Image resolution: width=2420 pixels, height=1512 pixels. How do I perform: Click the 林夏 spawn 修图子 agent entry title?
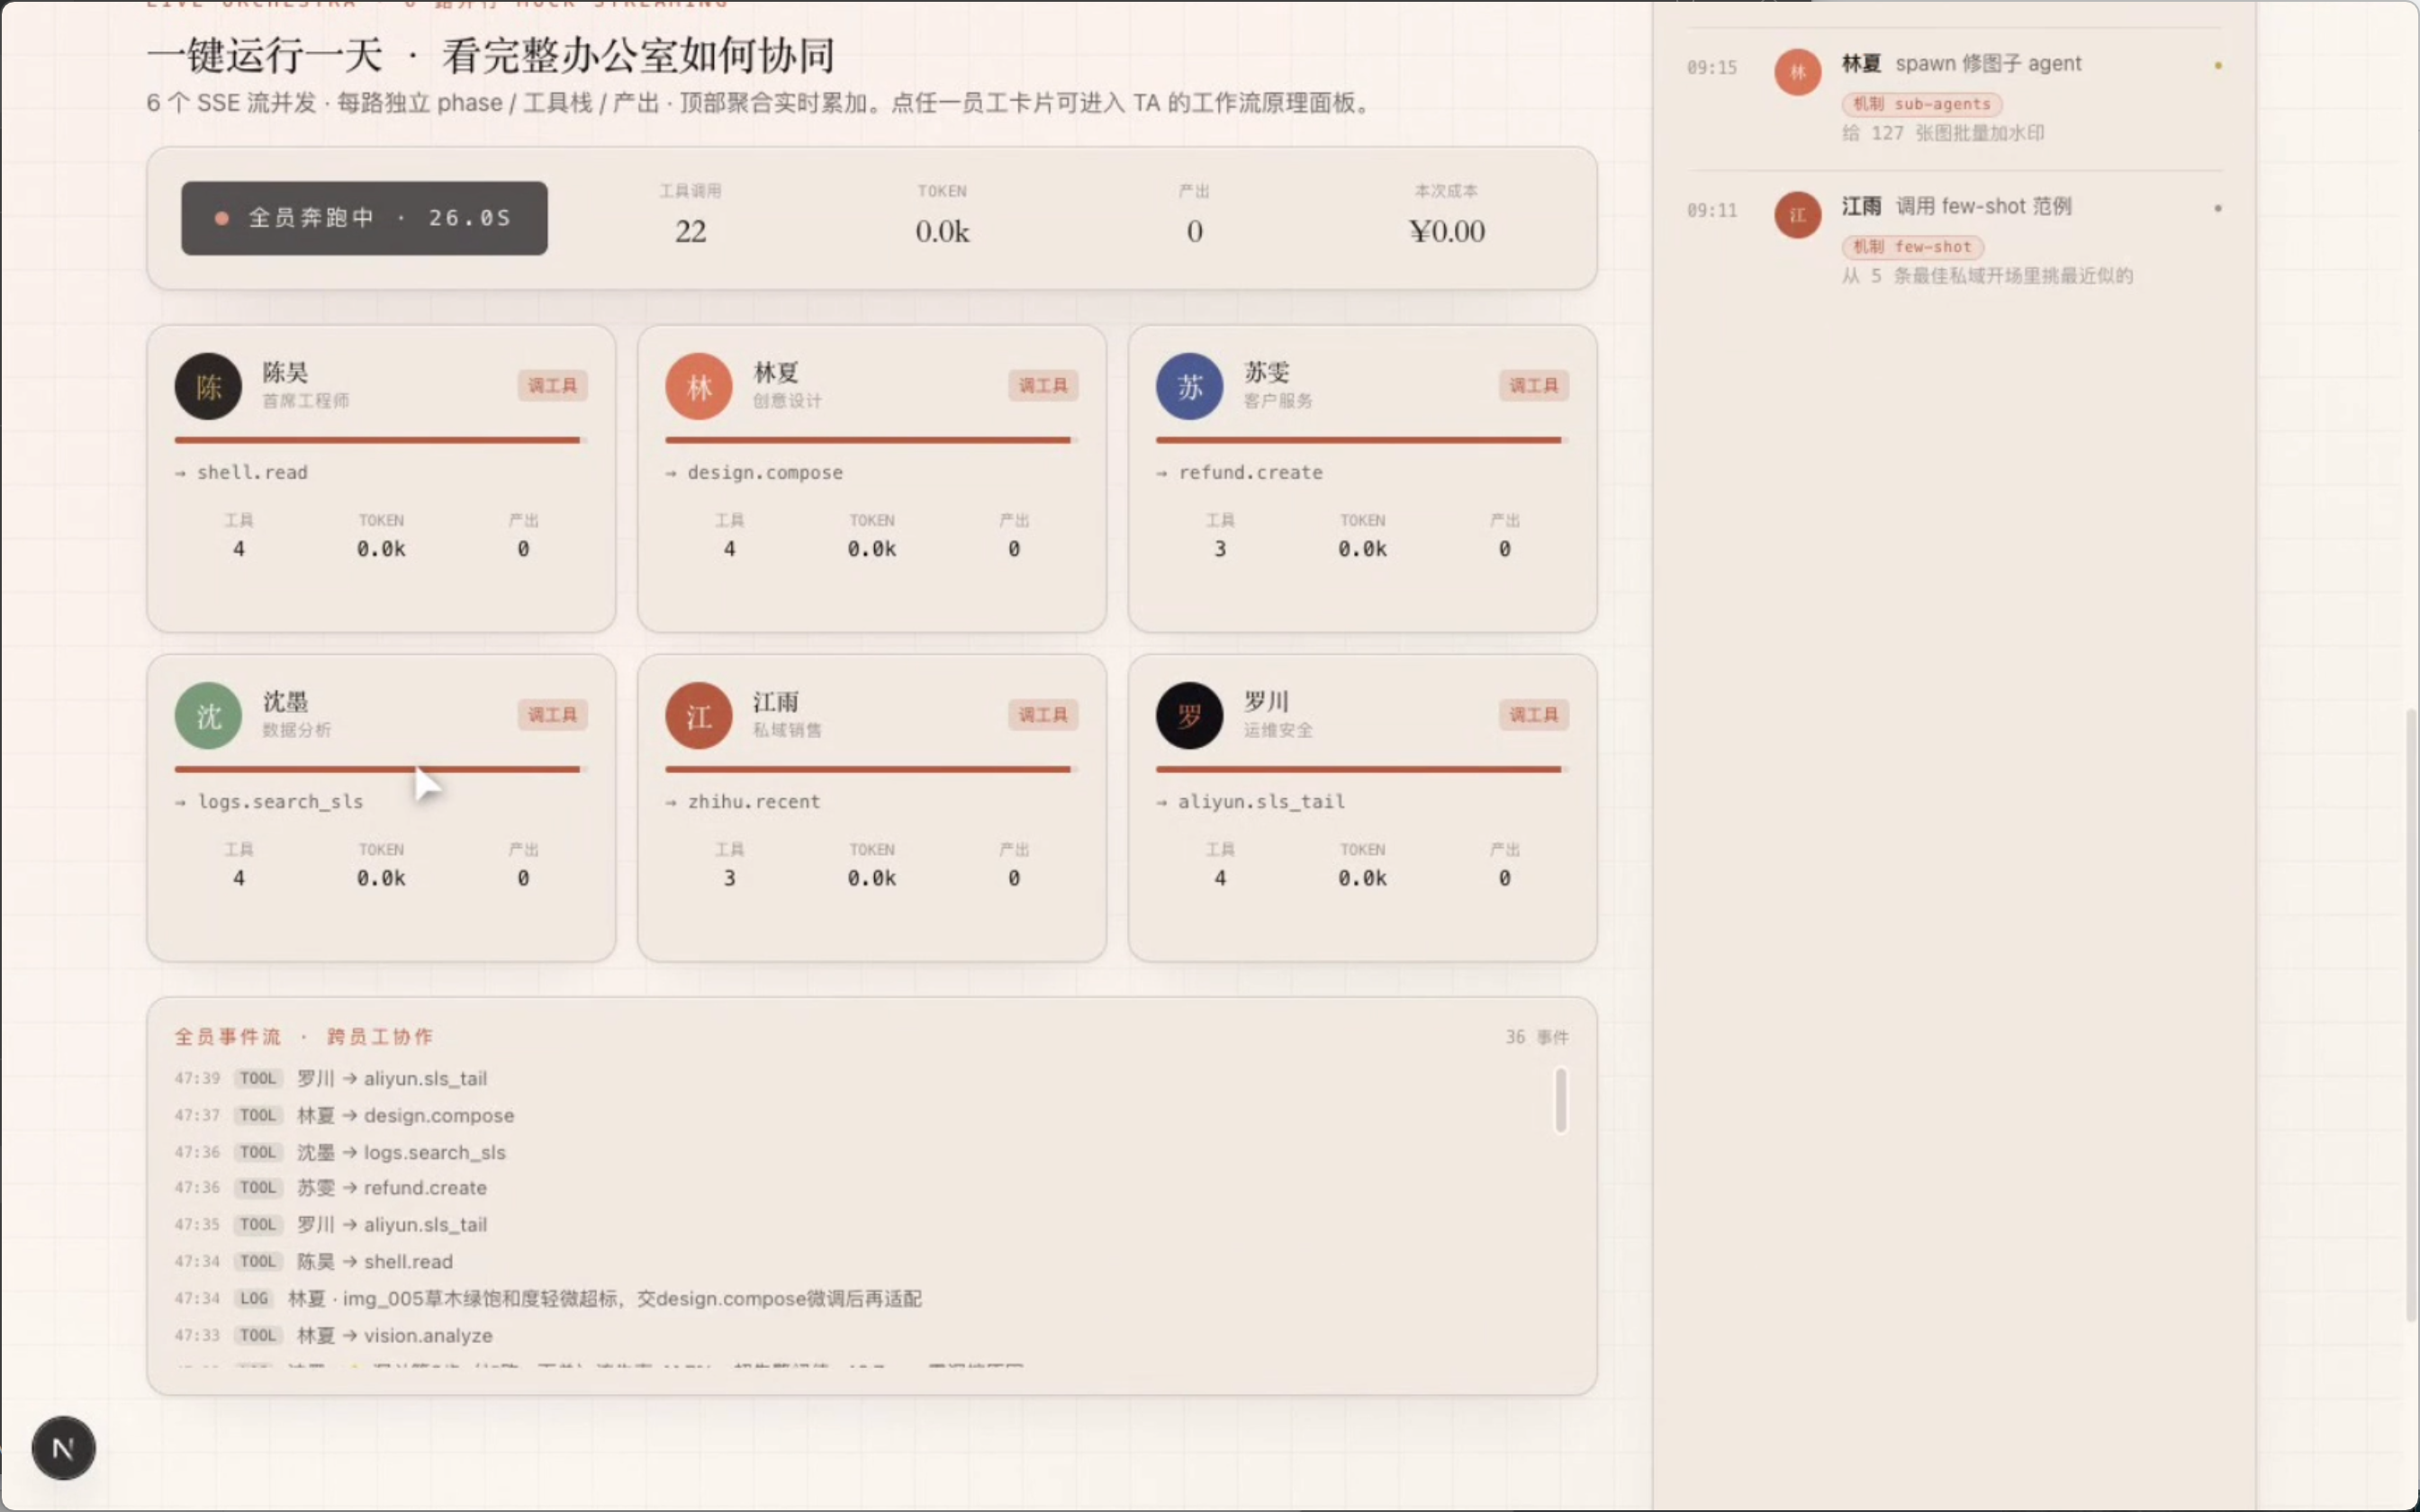click(1961, 64)
